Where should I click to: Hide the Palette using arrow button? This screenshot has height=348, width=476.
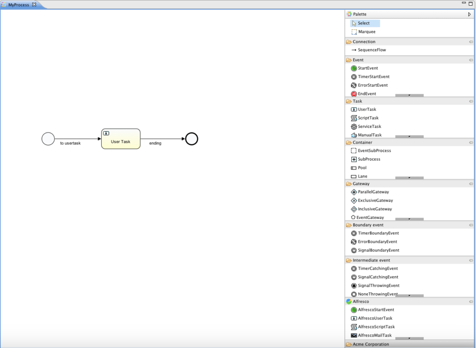click(x=469, y=14)
